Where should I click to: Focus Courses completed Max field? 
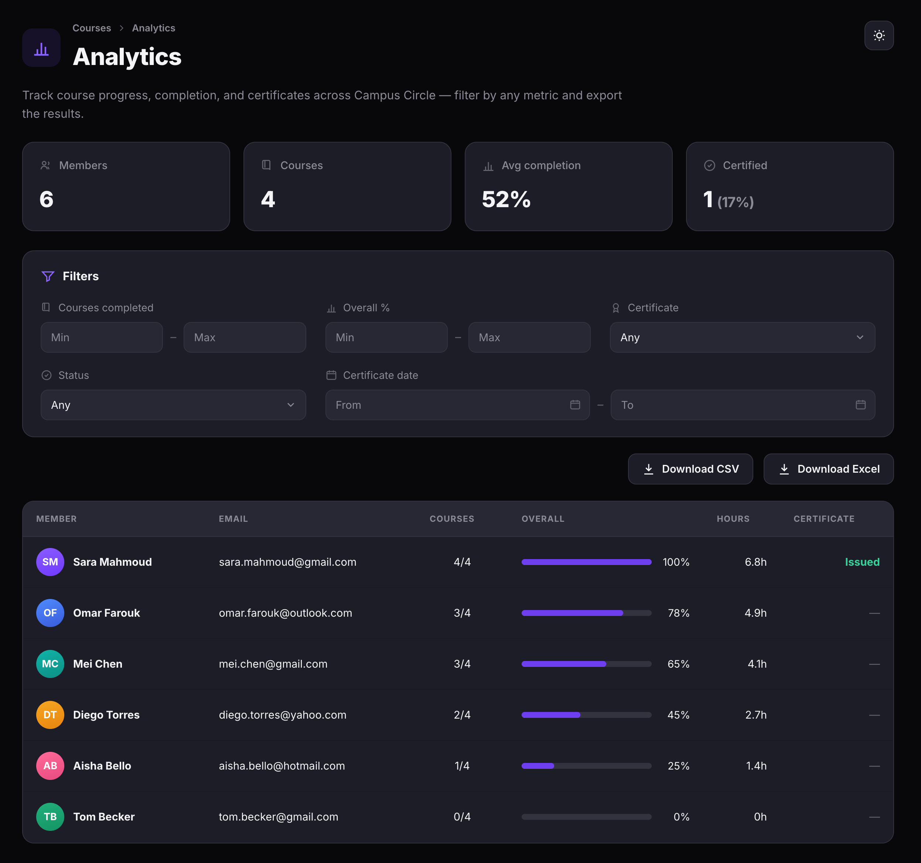245,338
